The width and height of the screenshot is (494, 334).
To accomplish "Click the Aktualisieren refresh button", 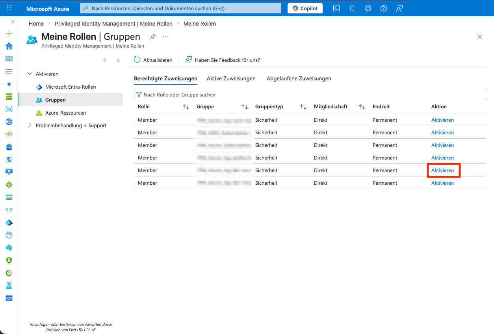I will [153, 60].
